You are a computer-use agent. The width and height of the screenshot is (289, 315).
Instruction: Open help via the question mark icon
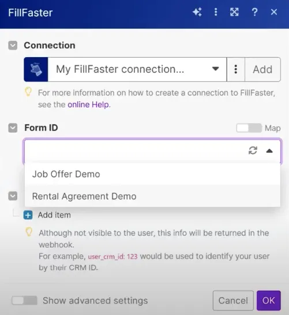point(254,12)
